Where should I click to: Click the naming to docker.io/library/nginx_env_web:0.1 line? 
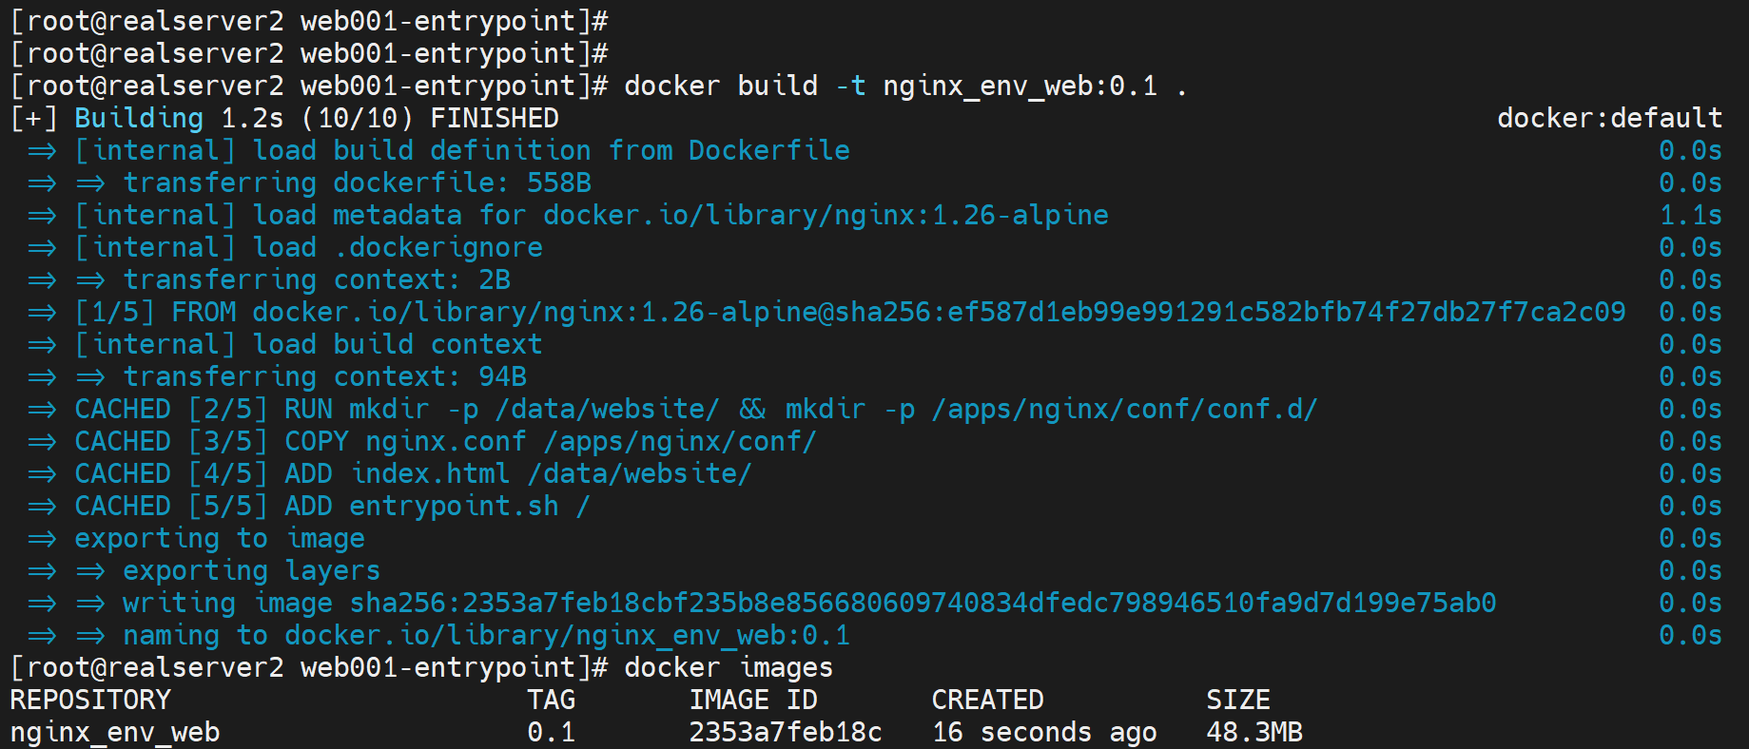click(486, 635)
